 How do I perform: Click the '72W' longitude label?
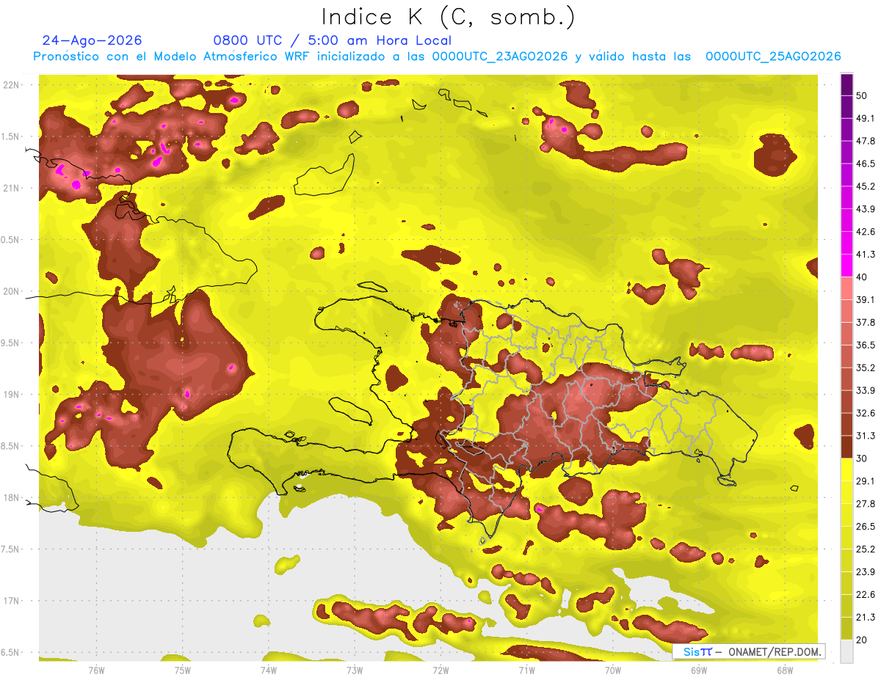click(x=440, y=670)
